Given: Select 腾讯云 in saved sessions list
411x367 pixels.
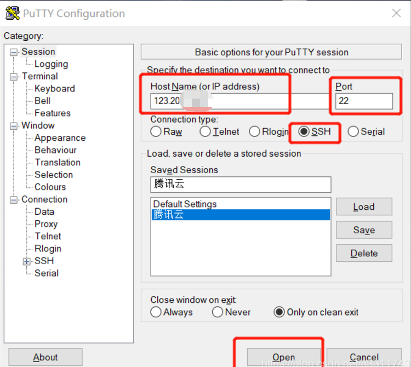Looking at the screenshot, I should (x=241, y=215).
